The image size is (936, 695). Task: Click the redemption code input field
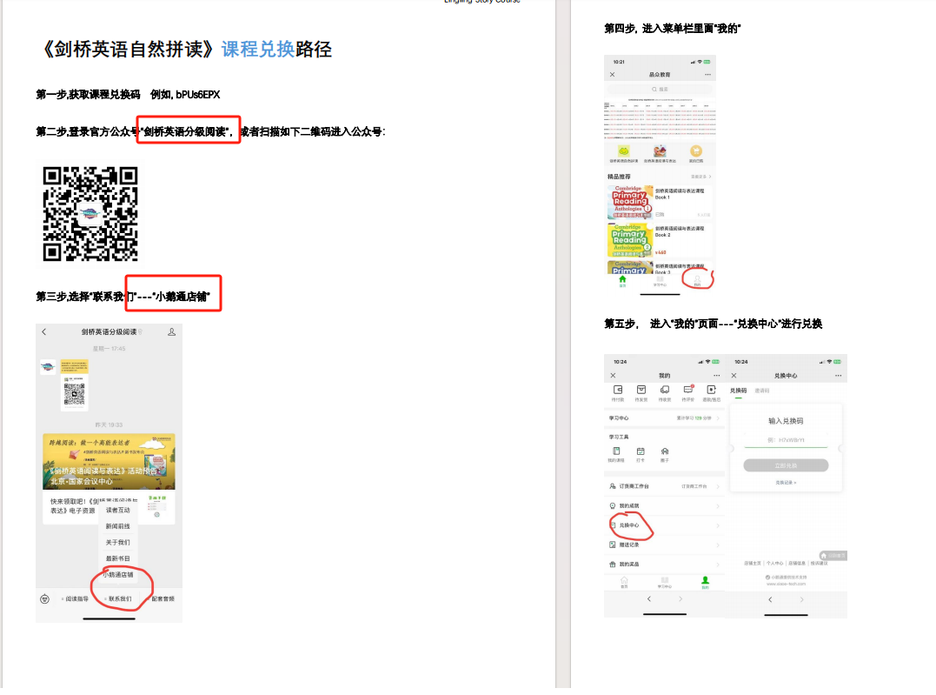(786, 440)
